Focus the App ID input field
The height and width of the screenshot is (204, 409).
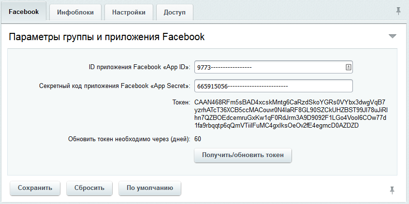pos(273,67)
